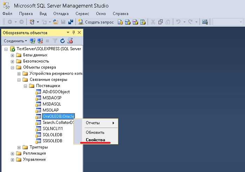Click the Disconnect Object Explorer icon
The image size is (245, 172).
(40, 41)
